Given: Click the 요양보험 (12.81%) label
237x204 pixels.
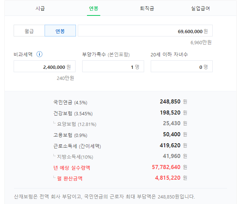Looking at the screenshot, I should point(77,124).
